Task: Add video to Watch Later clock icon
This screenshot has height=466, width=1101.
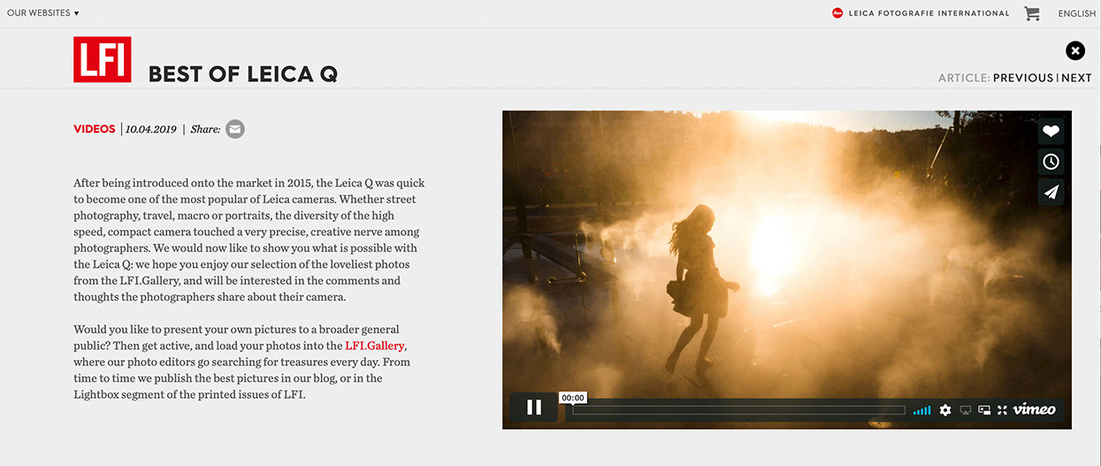Action: 1051,161
